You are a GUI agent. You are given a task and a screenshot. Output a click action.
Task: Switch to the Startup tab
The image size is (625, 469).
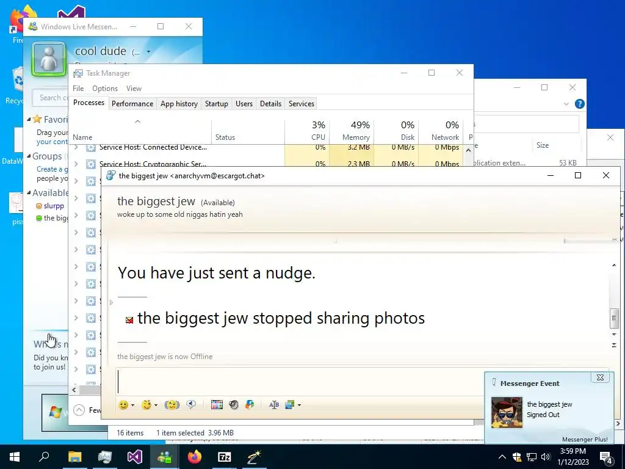(217, 104)
